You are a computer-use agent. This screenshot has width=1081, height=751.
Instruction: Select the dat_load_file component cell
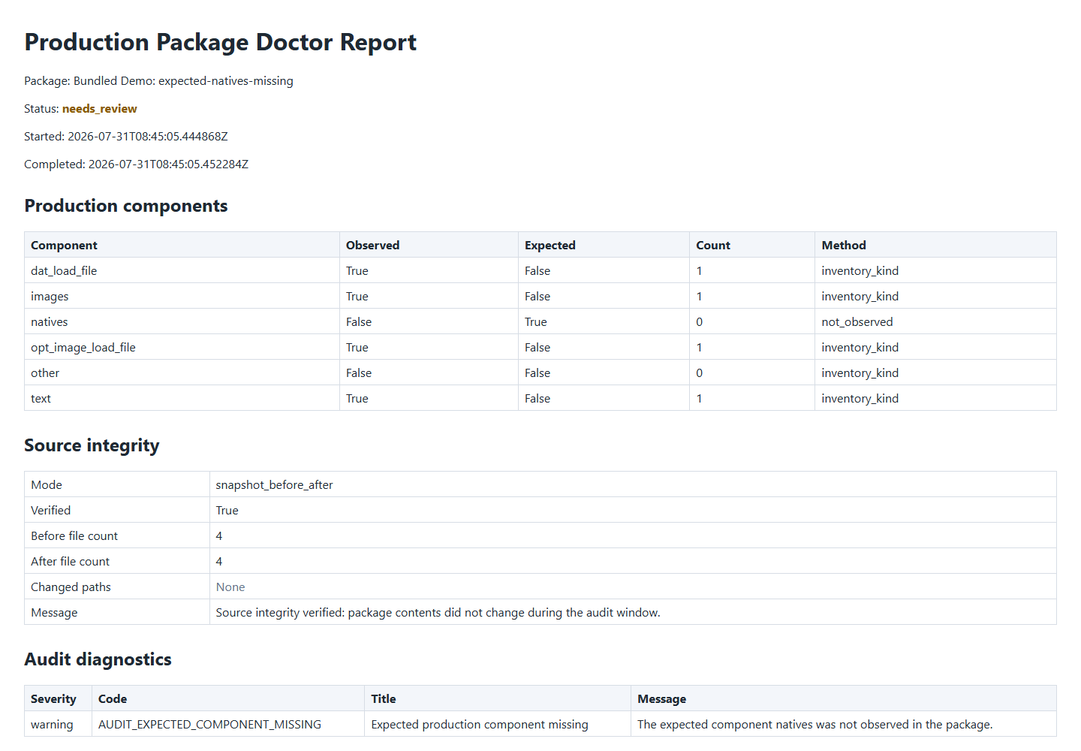182,270
